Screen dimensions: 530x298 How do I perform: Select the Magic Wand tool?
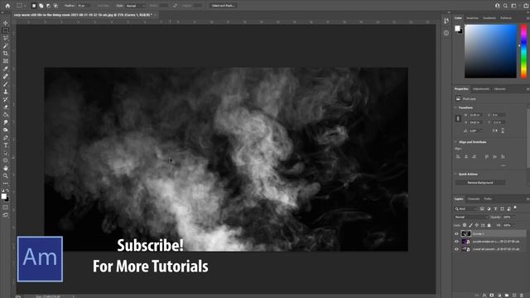pos(6,46)
